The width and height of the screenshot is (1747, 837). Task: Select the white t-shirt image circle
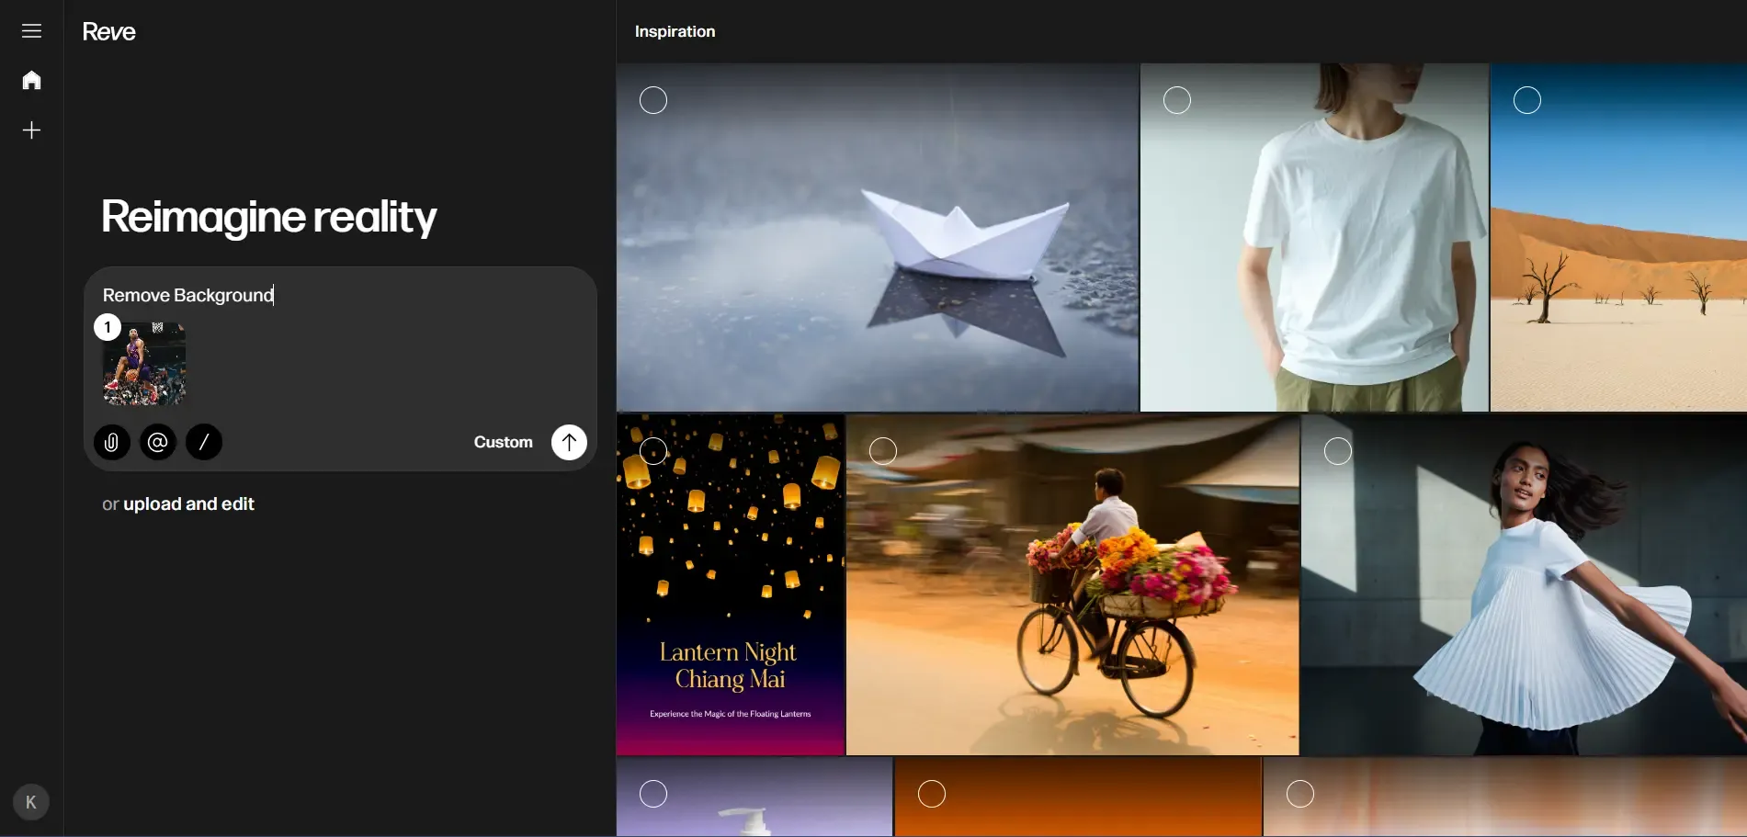(1177, 100)
